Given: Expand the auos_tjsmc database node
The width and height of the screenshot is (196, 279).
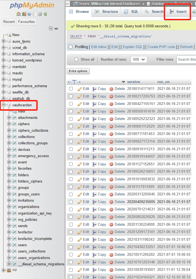Looking at the screenshot, I should 3,41.
